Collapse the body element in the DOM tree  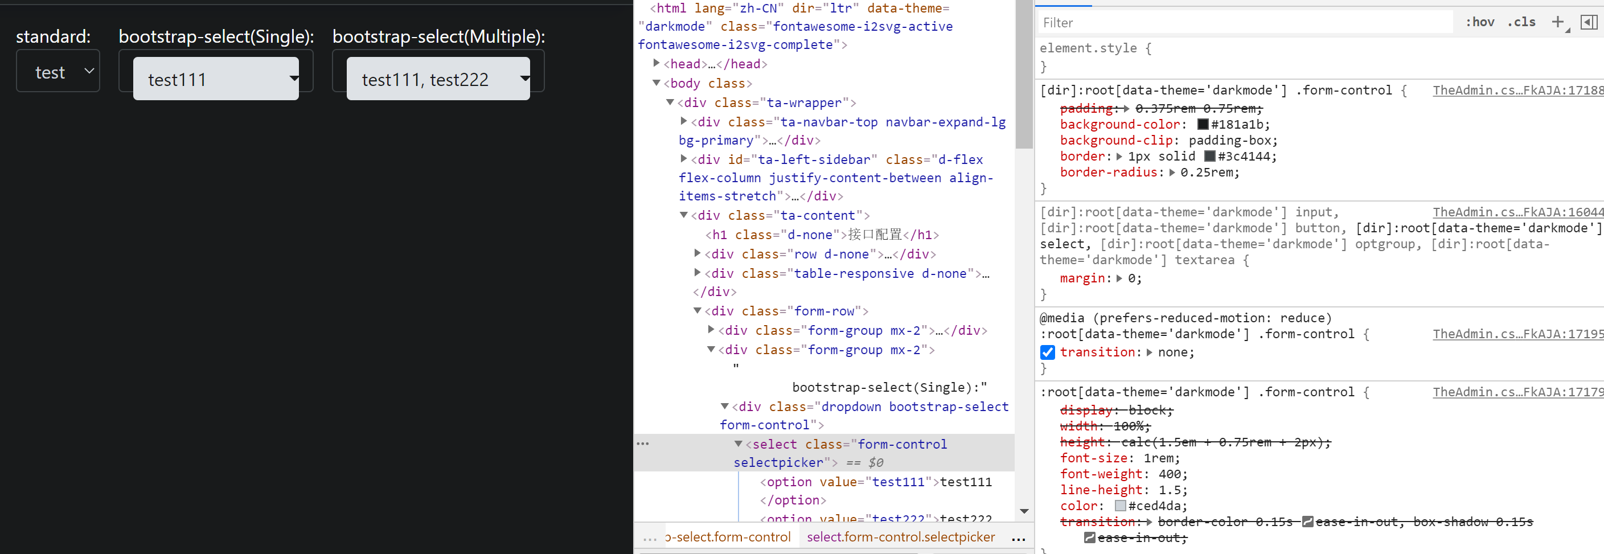point(656,83)
